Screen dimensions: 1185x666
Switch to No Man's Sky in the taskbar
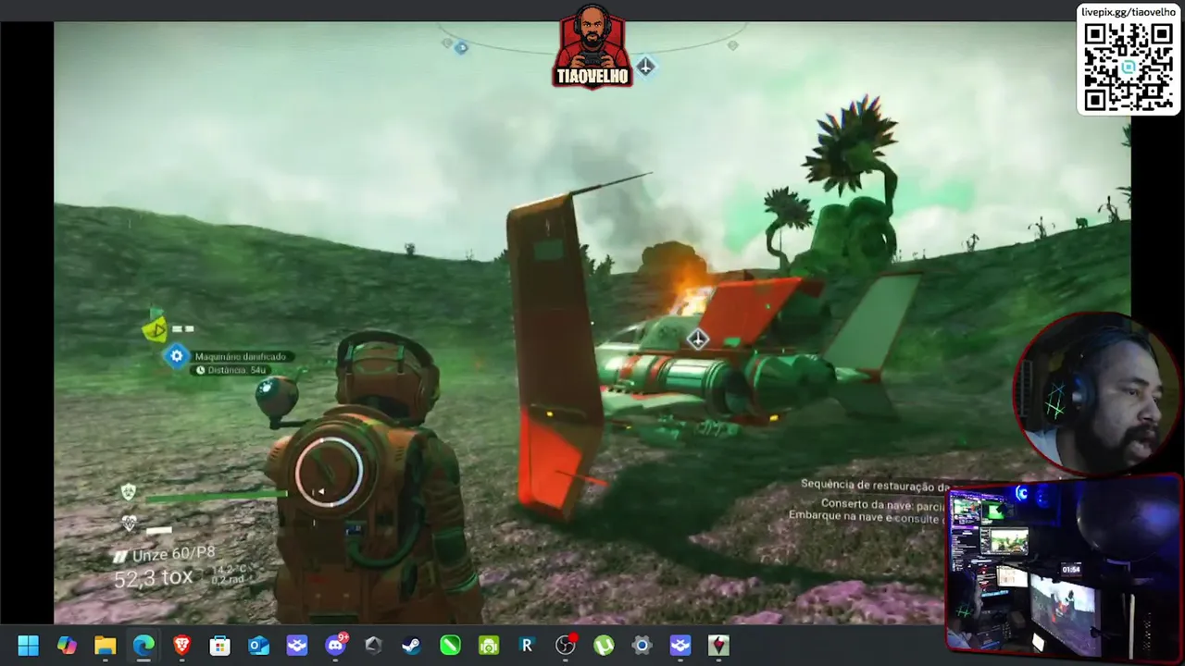coord(719,646)
